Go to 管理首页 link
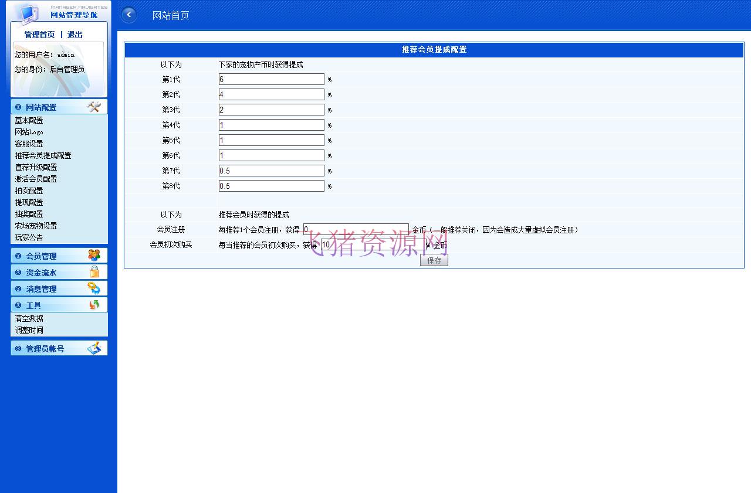This screenshot has width=751, height=493. 39,35
